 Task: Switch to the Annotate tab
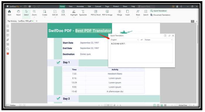80,6
